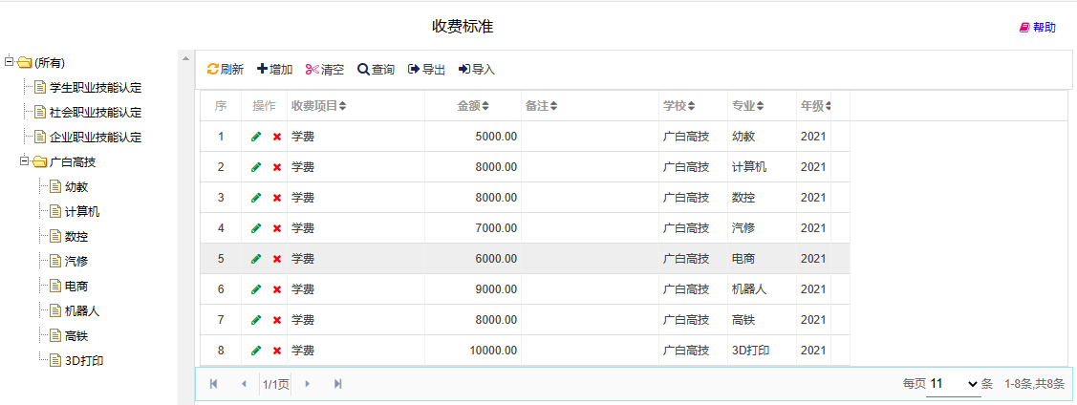Delete row 2 计算机 fee entry
The width and height of the screenshot is (1077, 405).
pyautogui.click(x=277, y=167)
